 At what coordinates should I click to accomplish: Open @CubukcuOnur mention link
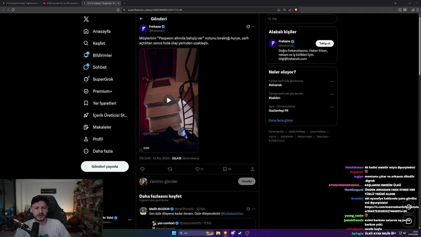tap(232, 214)
